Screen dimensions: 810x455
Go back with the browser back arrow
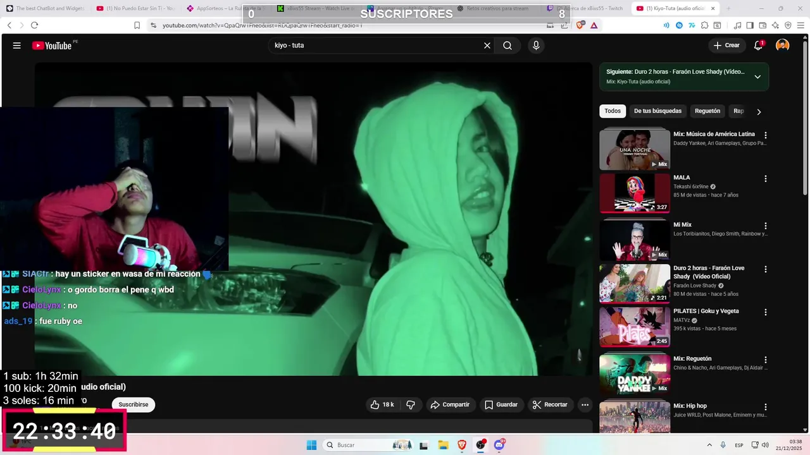click(x=9, y=25)
